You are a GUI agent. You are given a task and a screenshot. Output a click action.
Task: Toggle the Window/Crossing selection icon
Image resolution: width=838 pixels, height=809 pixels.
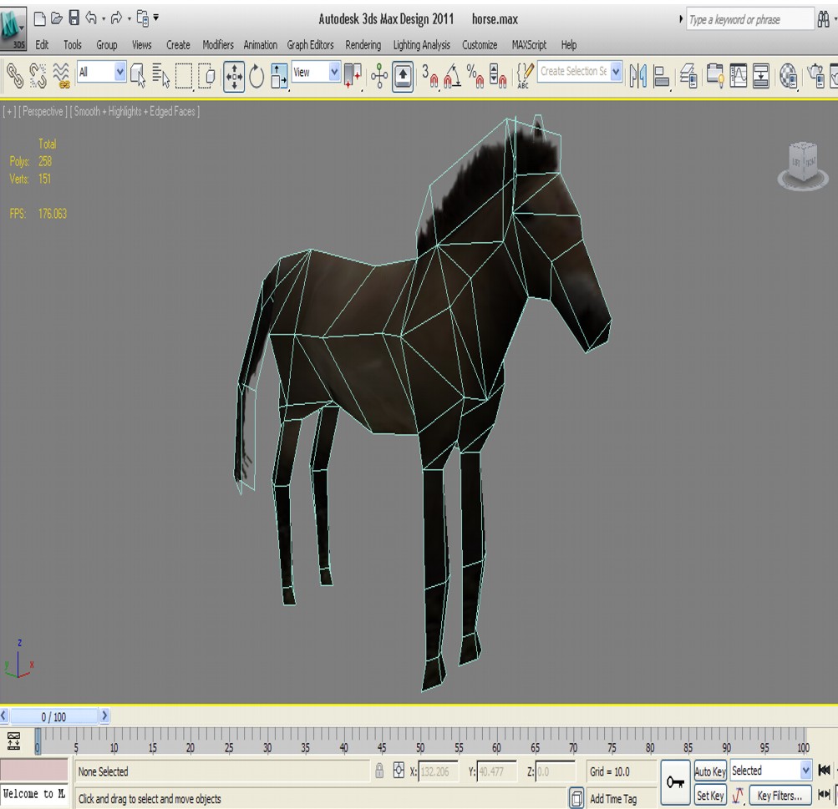[207, 76]
